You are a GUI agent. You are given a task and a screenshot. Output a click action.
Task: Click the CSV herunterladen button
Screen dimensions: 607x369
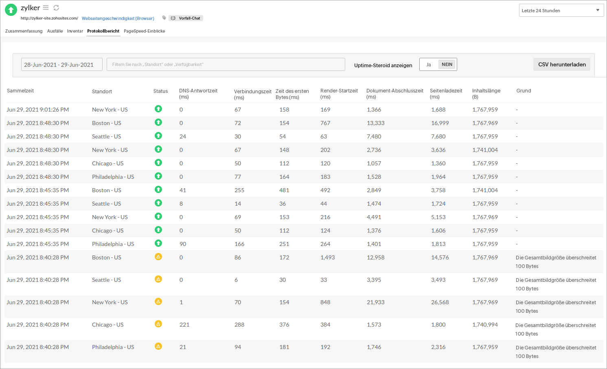[x=562, y=64]
